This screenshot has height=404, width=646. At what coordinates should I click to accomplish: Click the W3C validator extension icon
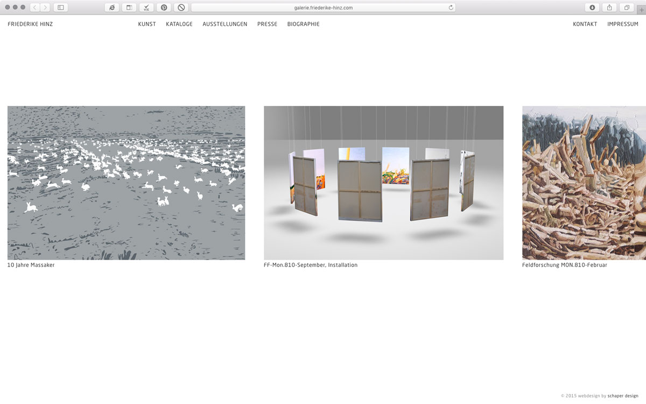point(146,8)
